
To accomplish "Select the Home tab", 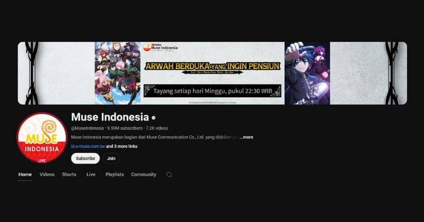I will (x=25, y=174).
